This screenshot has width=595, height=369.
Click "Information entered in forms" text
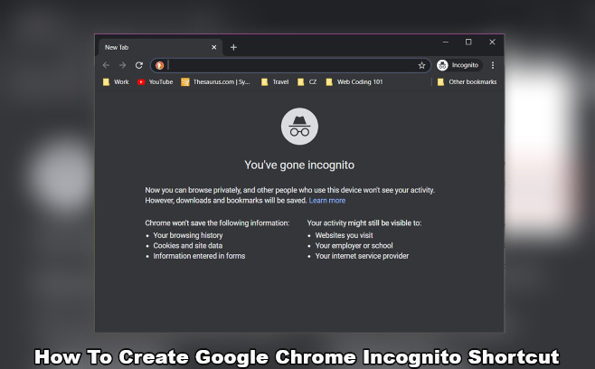[x=199, y=256]
